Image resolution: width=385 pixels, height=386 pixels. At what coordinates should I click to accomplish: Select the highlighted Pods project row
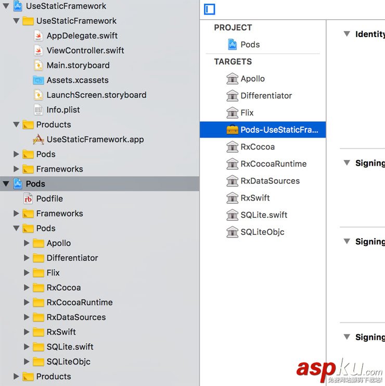[x=99, y=184]
